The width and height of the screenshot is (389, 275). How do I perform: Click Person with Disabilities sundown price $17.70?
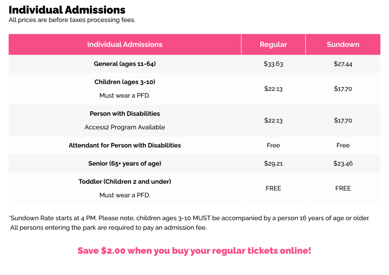click(x=343, y=121)
